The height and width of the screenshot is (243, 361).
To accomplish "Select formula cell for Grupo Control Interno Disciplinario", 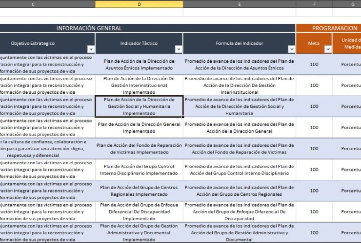I will point(240,170).
